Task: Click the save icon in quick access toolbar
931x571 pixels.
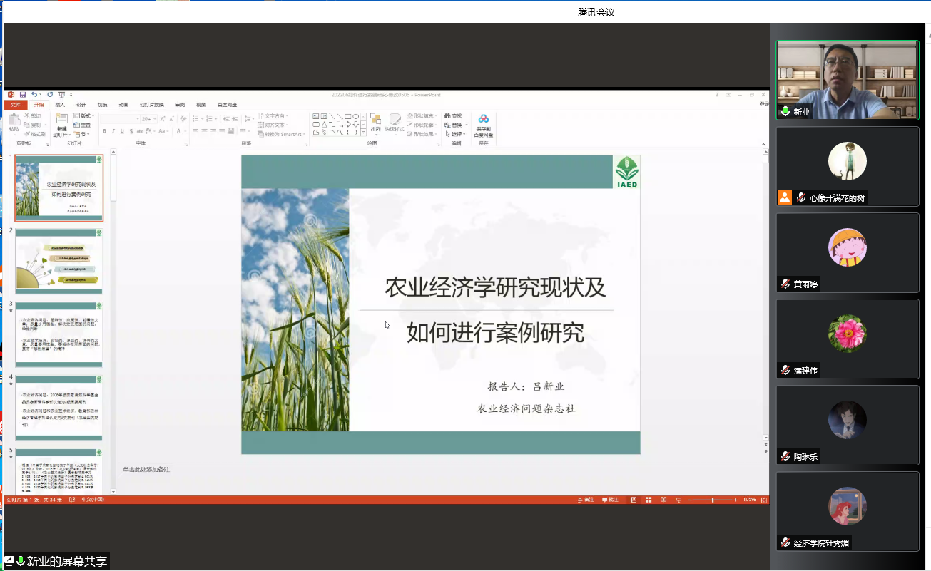Action: click(x=23, y=95)
